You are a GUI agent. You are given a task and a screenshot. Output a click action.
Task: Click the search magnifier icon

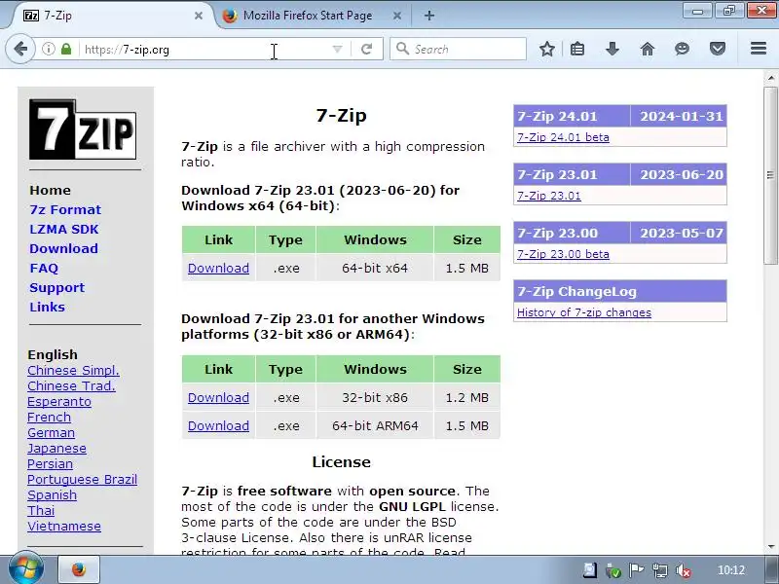coord(402,49)
